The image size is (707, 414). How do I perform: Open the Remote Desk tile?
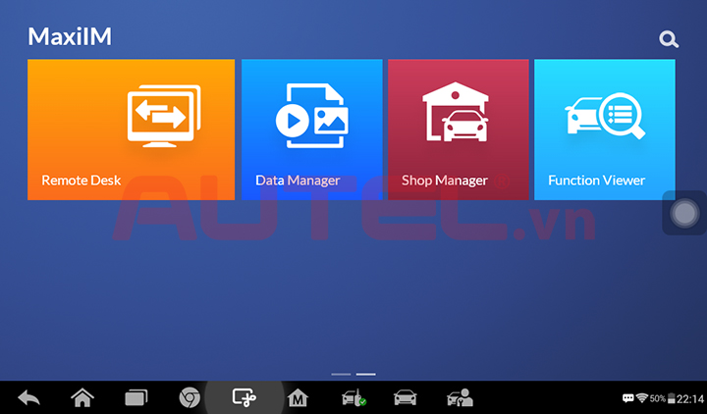pyautogui.click(x=131, y=129)
